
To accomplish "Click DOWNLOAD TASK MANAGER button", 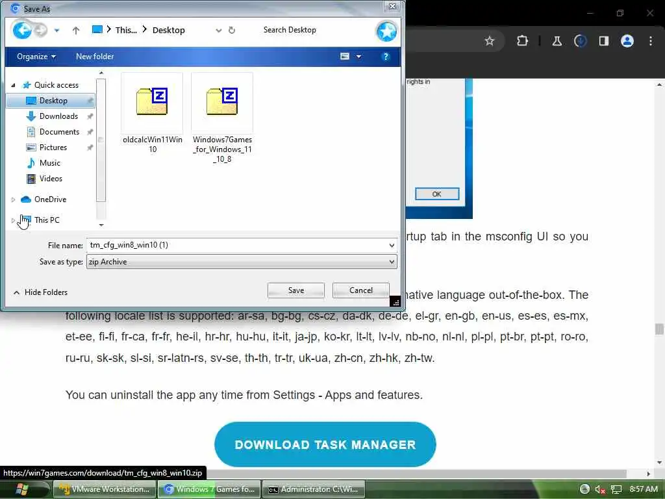I will click(x=325, y=444).
